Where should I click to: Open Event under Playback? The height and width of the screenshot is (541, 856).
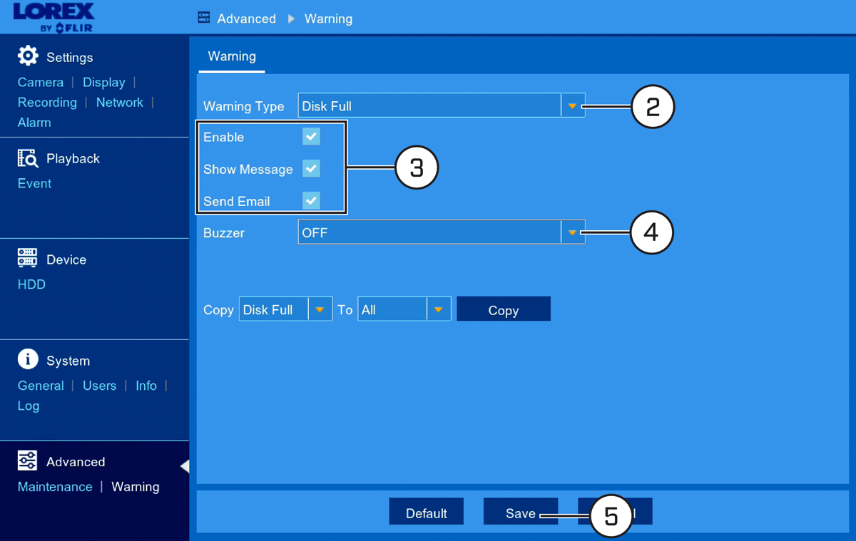[x=34, y=183]
